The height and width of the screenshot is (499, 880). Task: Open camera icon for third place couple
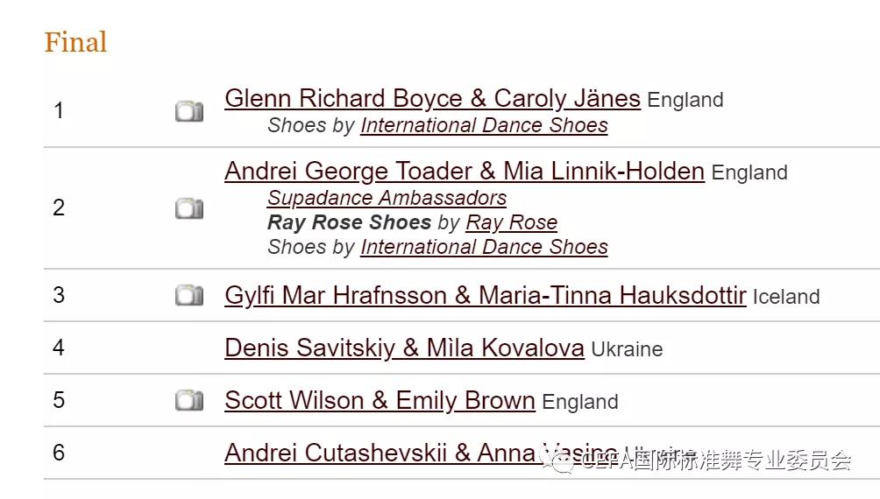point(189,295)
